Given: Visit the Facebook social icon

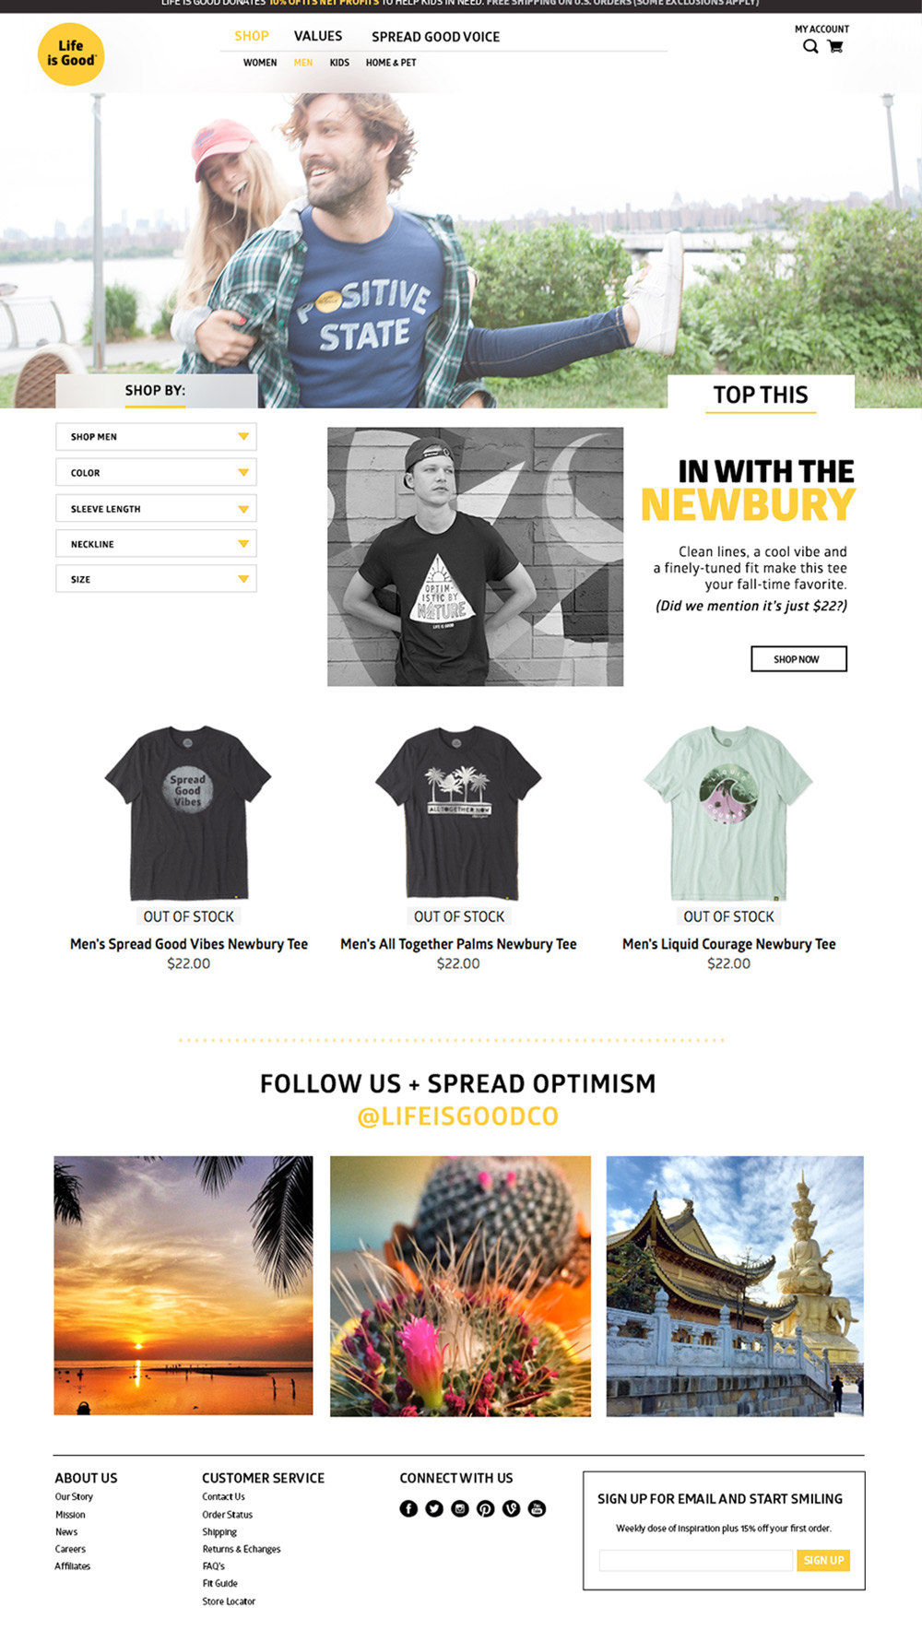Looking at the screenshot, I should (x=408, y=1508).
